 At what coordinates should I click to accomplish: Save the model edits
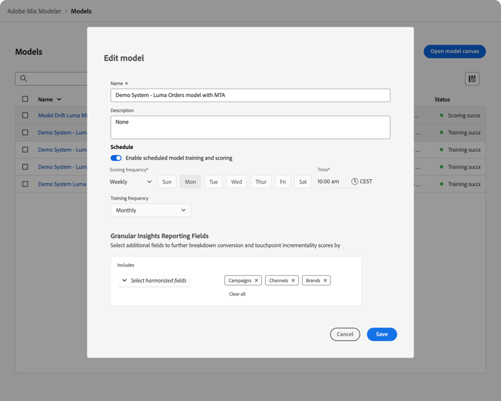[382, 334]
